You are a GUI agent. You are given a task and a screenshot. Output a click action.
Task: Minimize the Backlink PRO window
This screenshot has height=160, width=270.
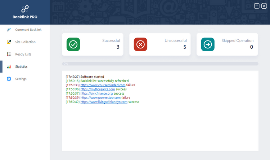257,6
